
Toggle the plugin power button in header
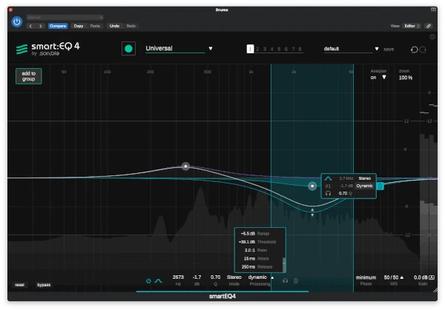(17, 21)
